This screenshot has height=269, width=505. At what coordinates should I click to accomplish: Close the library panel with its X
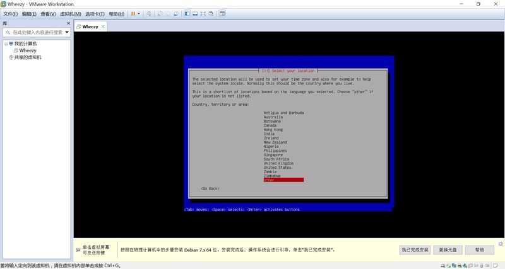(68, 23)
